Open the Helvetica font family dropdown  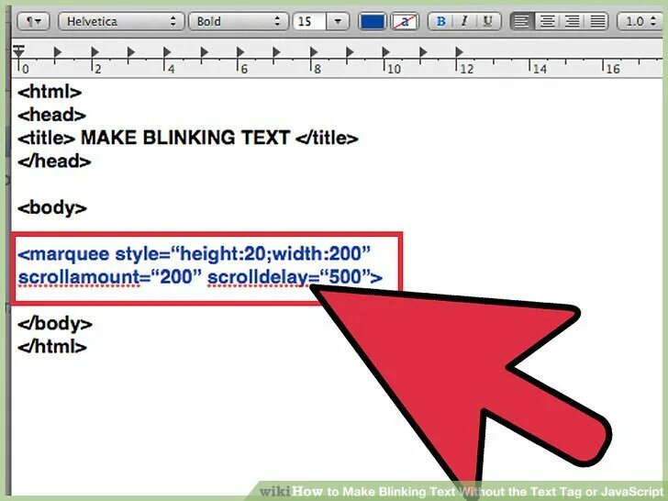(121, 21)
